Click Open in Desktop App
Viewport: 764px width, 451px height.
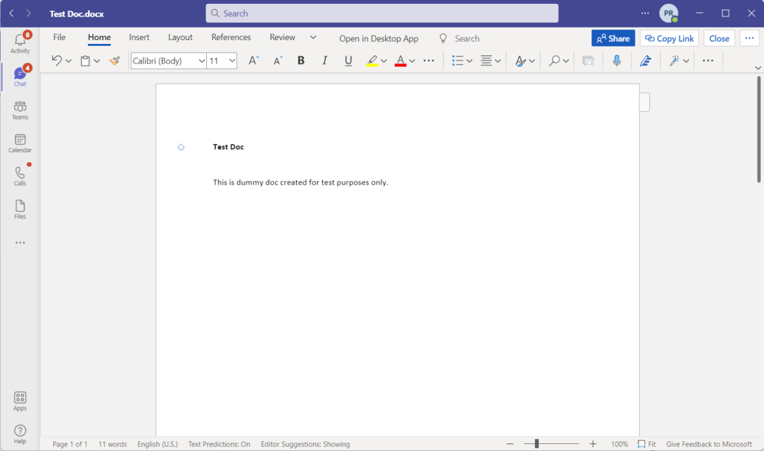(379, 38)
